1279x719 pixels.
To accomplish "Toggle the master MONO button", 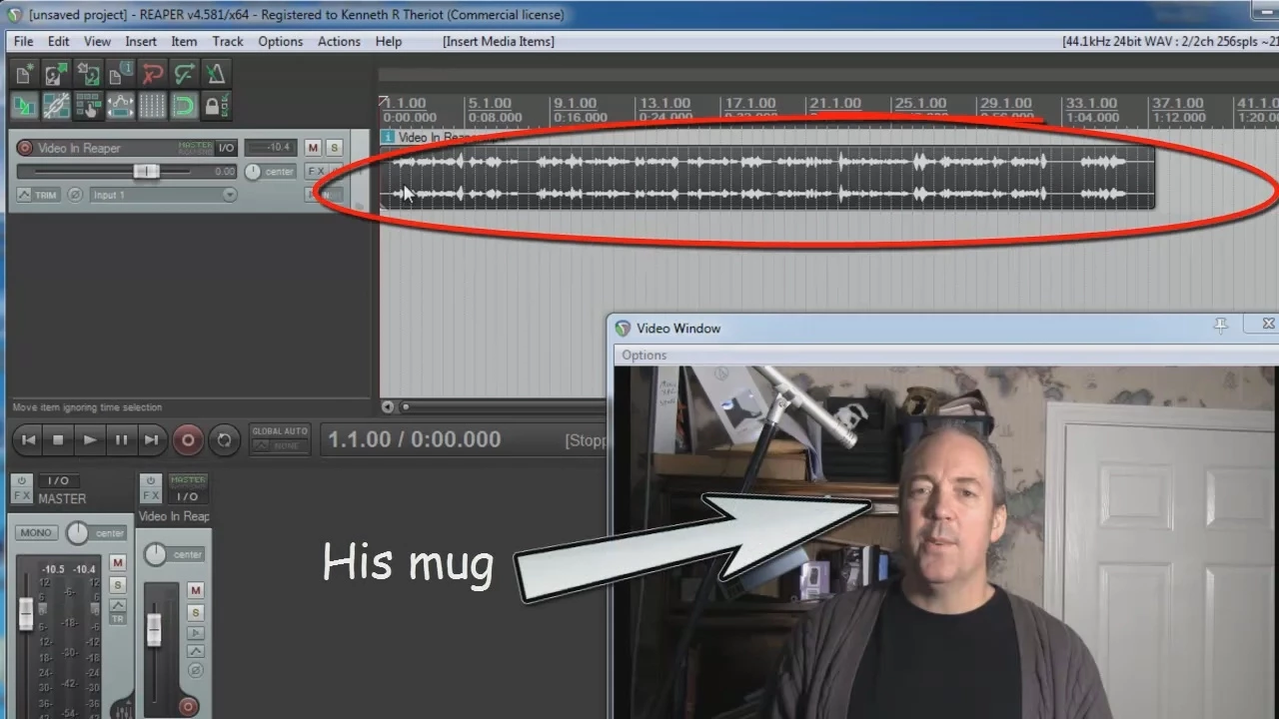I will [36, 532].
